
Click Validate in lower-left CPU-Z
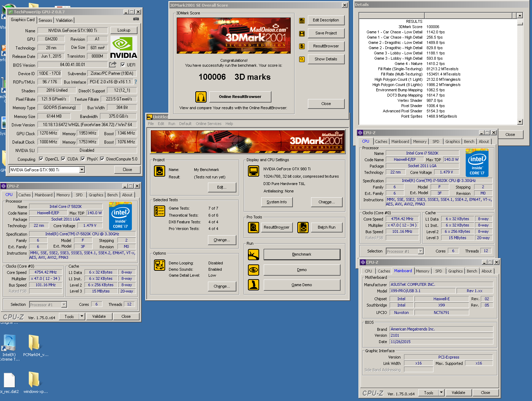tap(99, 316)
